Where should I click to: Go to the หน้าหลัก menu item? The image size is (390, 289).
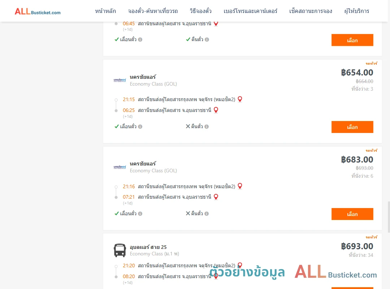[x=105, y=11]
